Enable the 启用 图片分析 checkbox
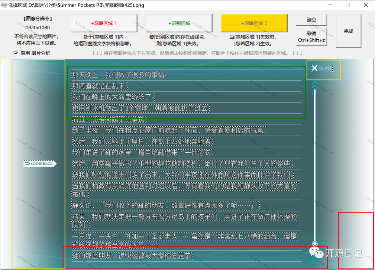The image size is (375, 270). [x=16, y=53]
